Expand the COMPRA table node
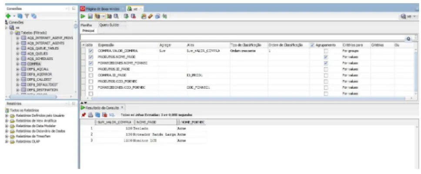The width and height of the screenshot is (421, 174). click(x=18, y=64)
